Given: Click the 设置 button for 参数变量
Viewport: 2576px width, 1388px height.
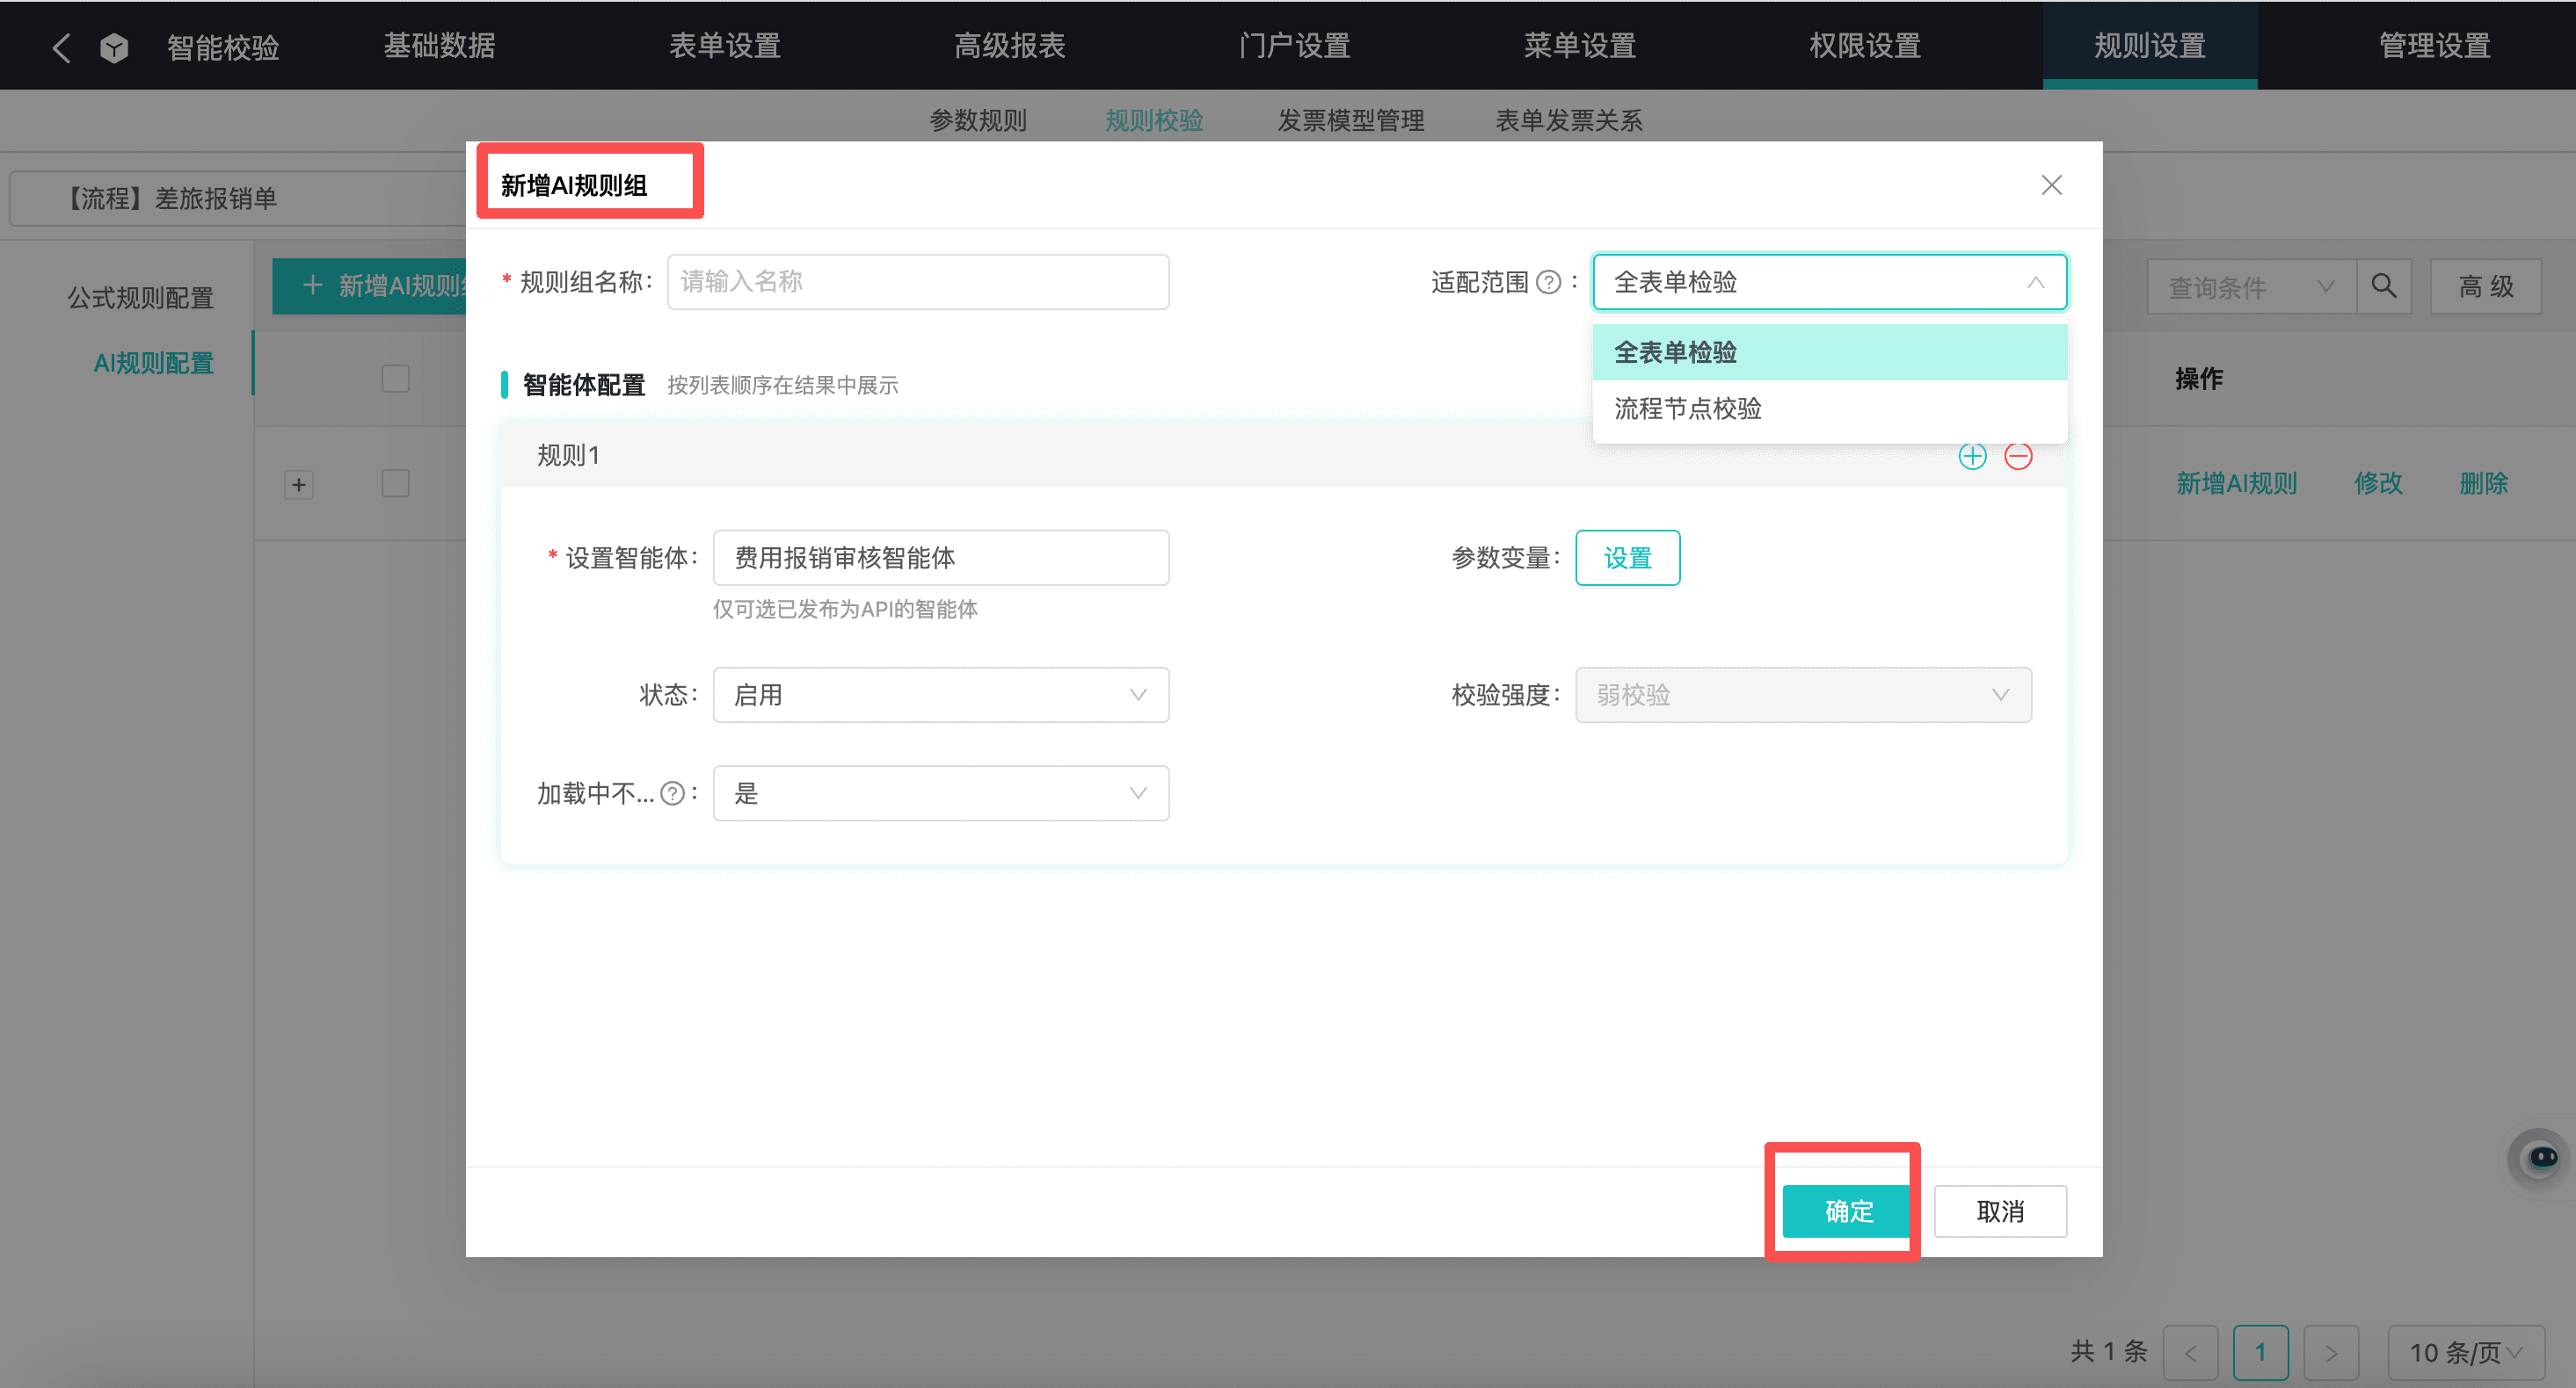Looking at the screenshot, I should (1627, 558).
